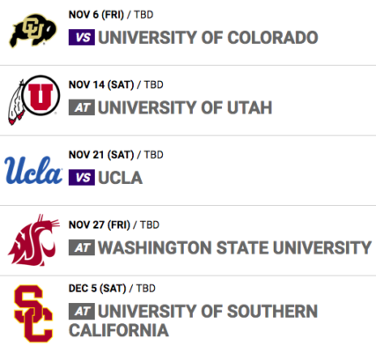
Task: Click the gray AT badge beside Utah
Action: tap(82, 107)
